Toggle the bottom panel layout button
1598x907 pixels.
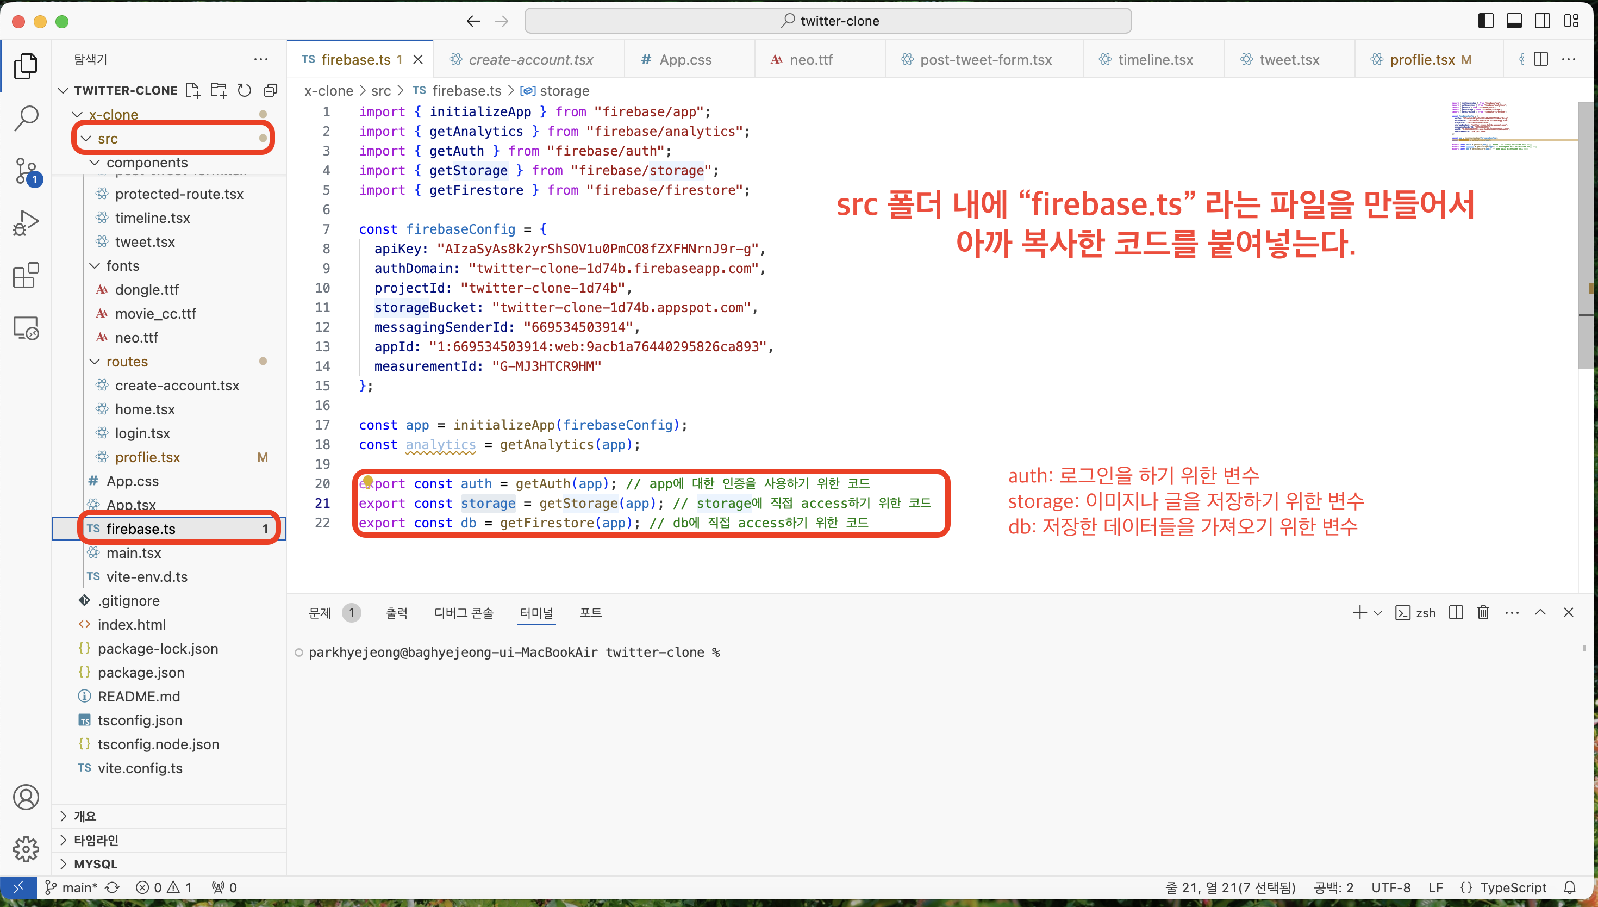(x=1514, y=21)
